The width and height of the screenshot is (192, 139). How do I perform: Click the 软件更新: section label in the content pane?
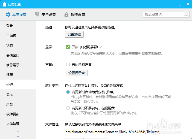(x=52, y=86)
